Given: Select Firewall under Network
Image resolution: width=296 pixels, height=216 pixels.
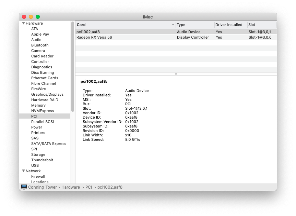Looking at the screenshot, I should 38,176.
